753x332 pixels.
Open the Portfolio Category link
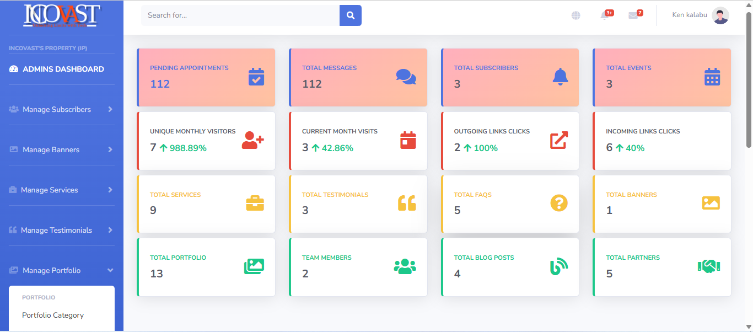click(x=53, y=315)
